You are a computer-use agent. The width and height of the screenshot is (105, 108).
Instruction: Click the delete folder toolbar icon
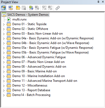[24, 8]
